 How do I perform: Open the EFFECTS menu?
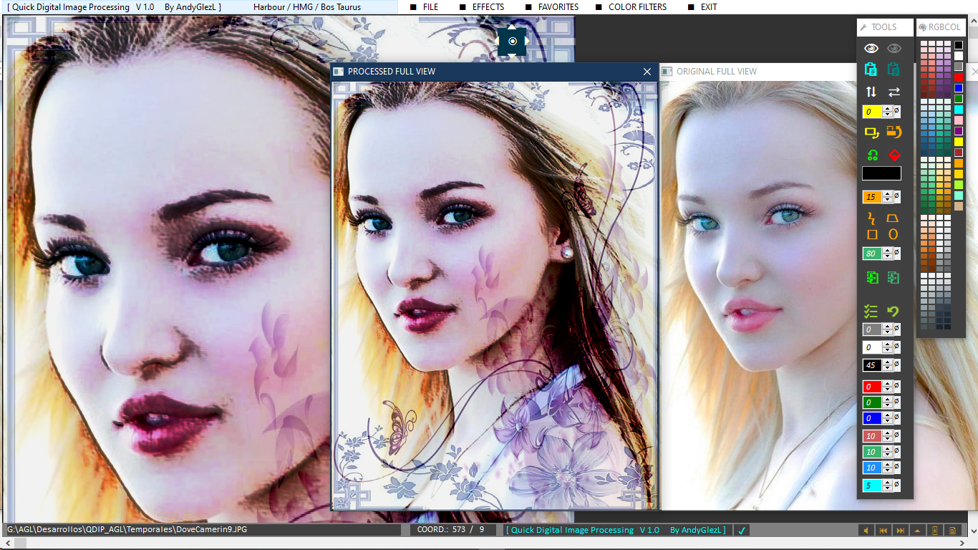(488, 7)
